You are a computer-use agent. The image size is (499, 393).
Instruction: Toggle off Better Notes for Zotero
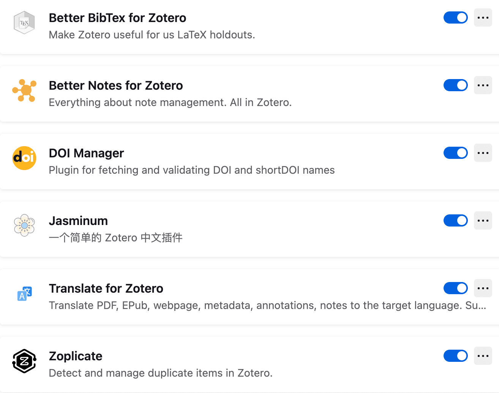pos(456,85)
